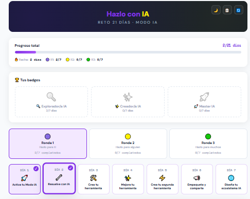Toggle the completed checkmark on Día 1
Image resolution: width=250 pixels, height=199 pixels.
tap(36, 169)
